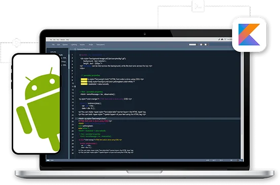Open the Square menu
This screenshot has width=280, height=185.
coord(82,45)
